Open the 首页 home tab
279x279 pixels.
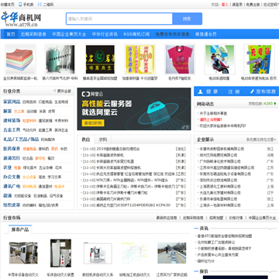click(11, 34)
